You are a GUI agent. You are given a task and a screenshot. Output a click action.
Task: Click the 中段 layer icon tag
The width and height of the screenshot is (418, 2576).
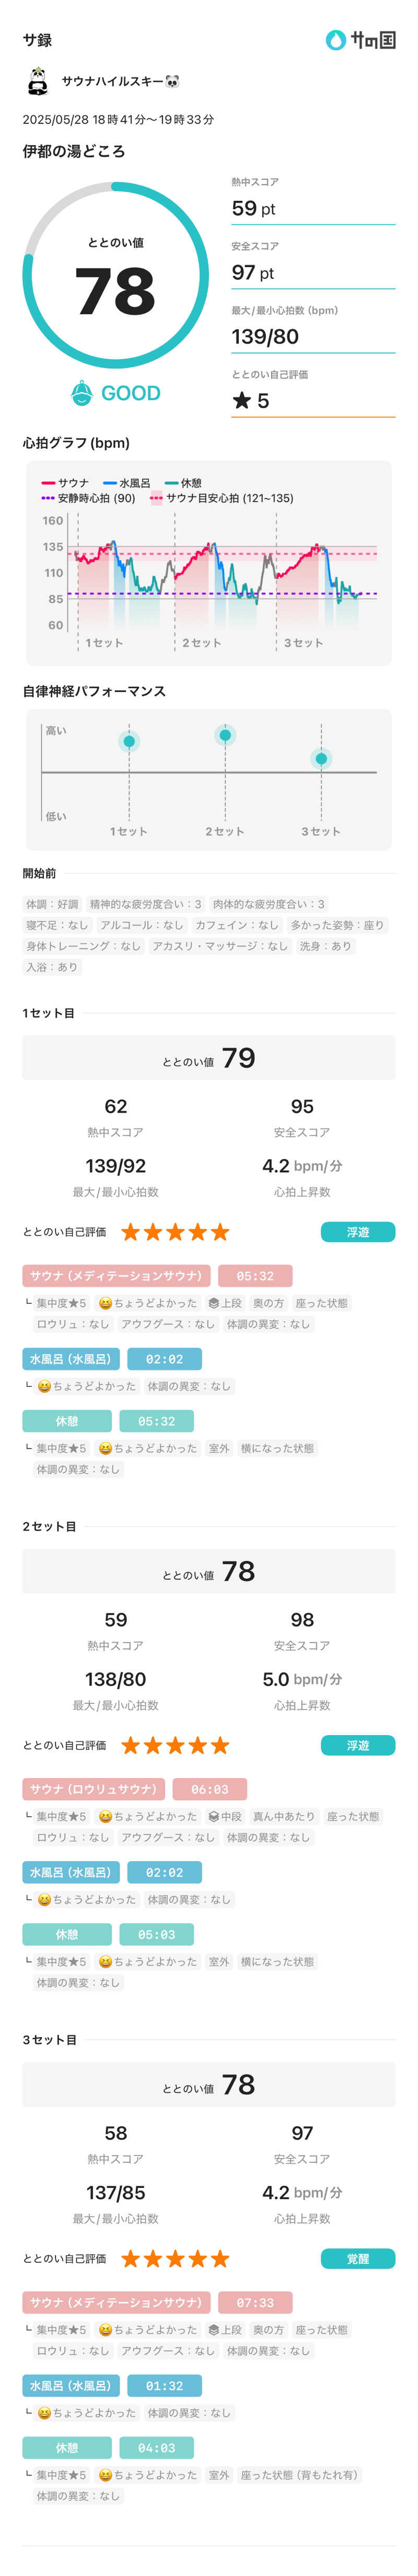point(225,1816)
